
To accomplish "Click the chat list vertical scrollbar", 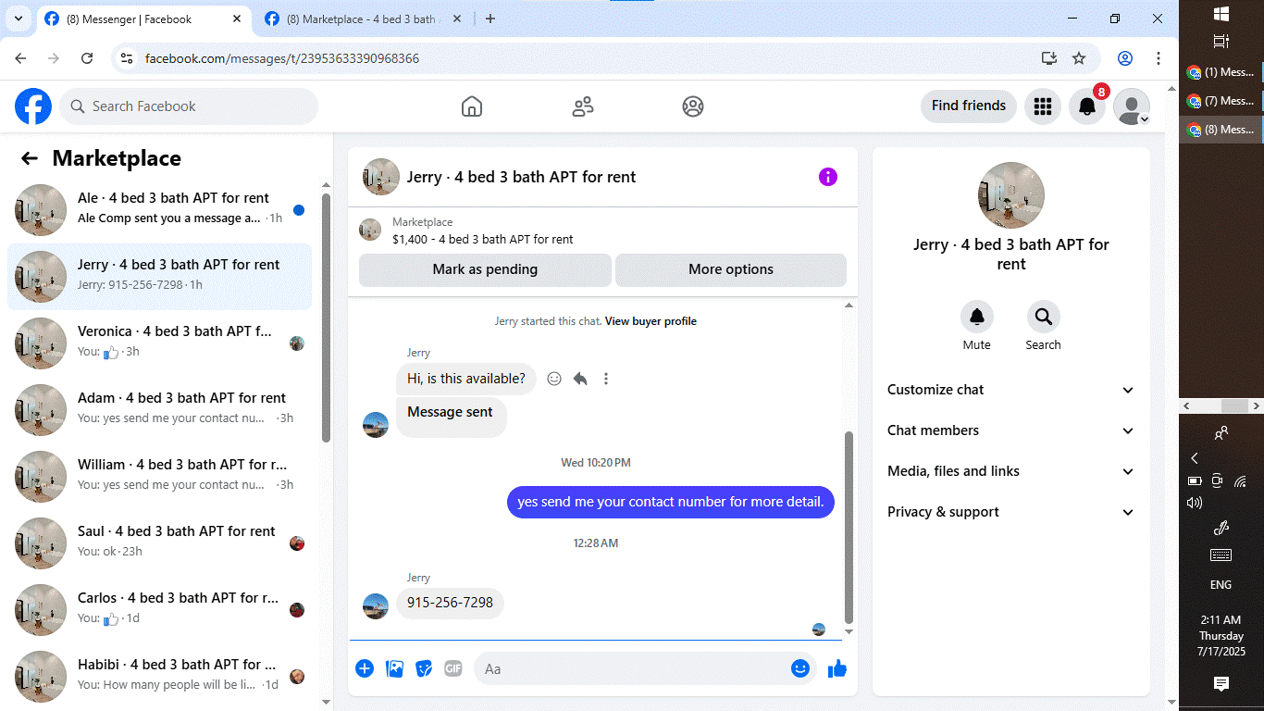I will [326, 318].
